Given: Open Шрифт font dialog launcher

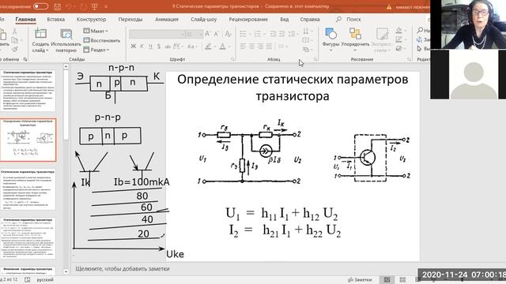Looking at the screenshot, I should (232, 59).
